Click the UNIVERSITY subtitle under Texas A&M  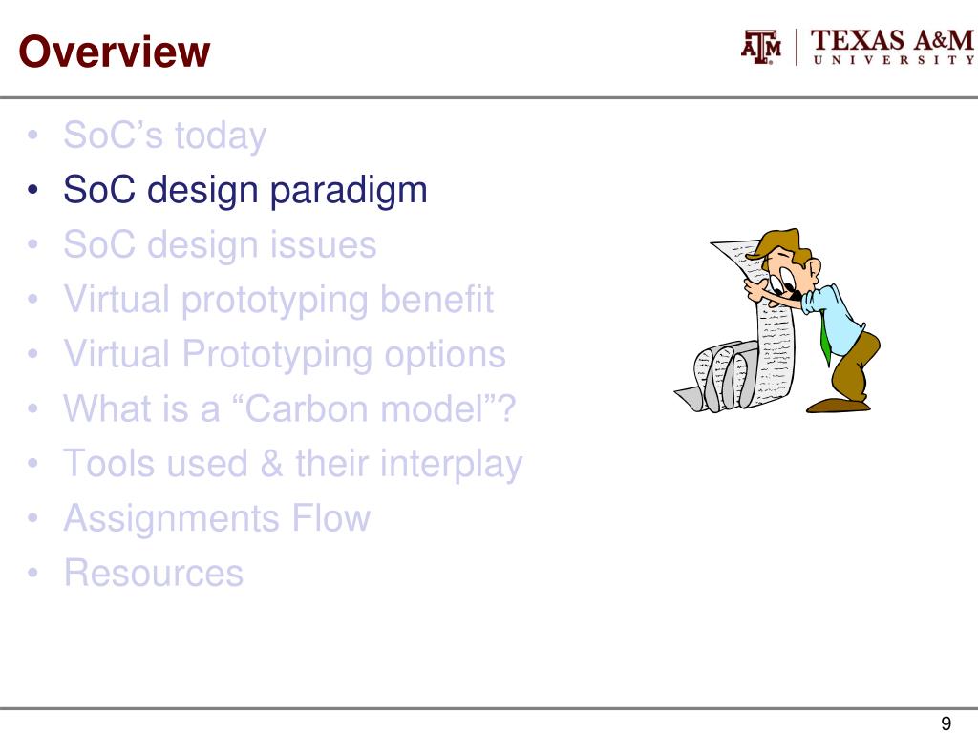click(x=893, y=60)
